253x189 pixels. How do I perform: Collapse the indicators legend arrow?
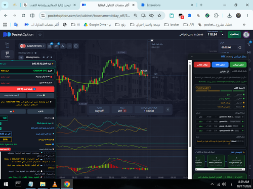[21, 57]
